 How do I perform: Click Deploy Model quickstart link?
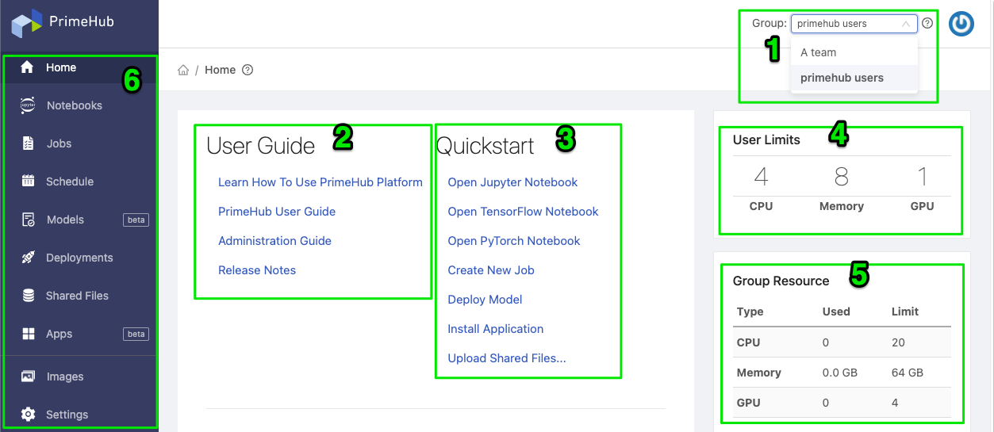click(x=485, y=300)
